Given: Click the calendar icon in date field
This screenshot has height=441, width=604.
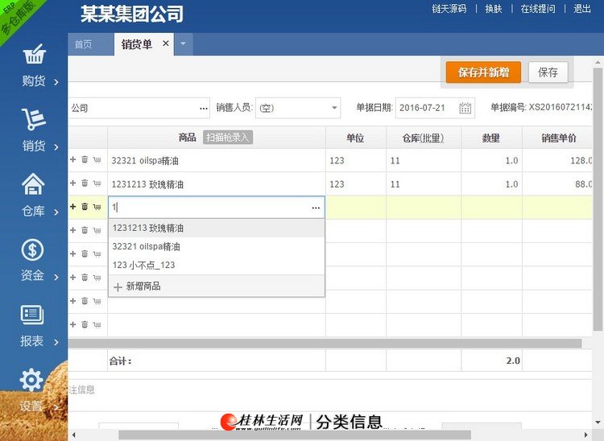Looking at the screenshot, I should coord(465,108).
